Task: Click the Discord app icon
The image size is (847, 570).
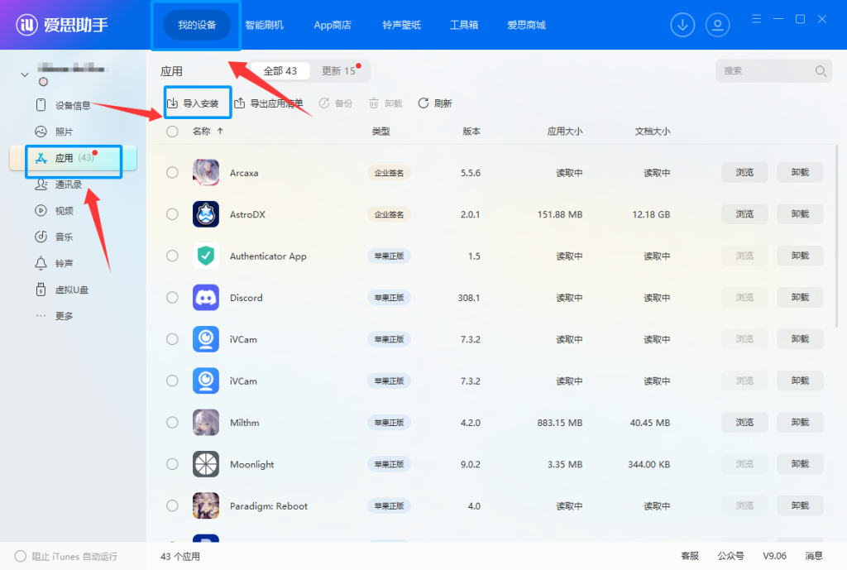Action: [206, 297]
